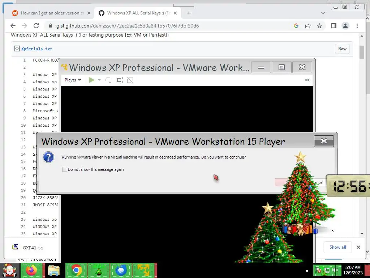Switch to the Reddit 'older version' tab
This screenshot has width=370, height=278.
click(x=48, y=13)
